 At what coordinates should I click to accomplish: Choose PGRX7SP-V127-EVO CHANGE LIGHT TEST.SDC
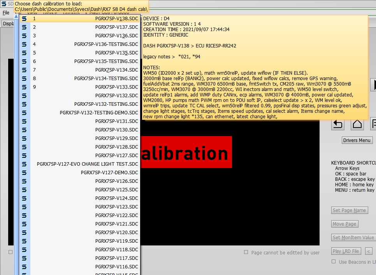coord(87,164)
